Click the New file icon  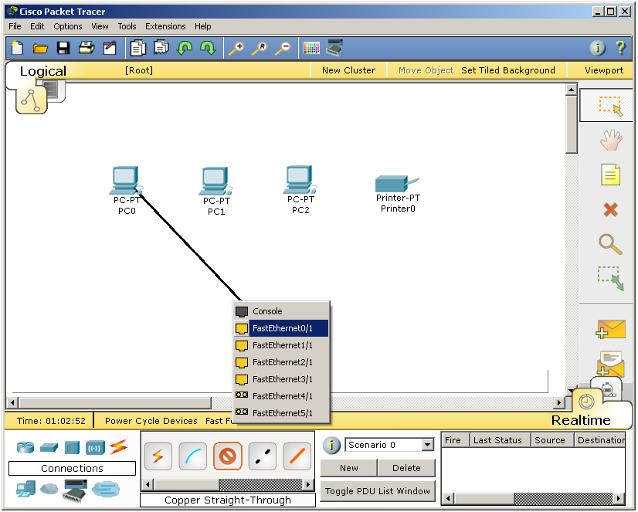click(x=17, y=48)
